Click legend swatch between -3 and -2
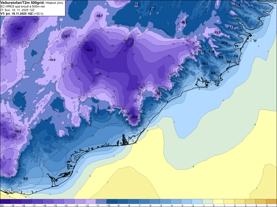This screenshot has width=277, height=207. (186, 201)
